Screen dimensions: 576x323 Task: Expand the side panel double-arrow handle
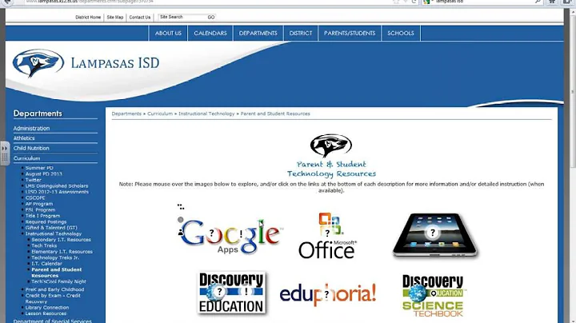tap(5, 148)
